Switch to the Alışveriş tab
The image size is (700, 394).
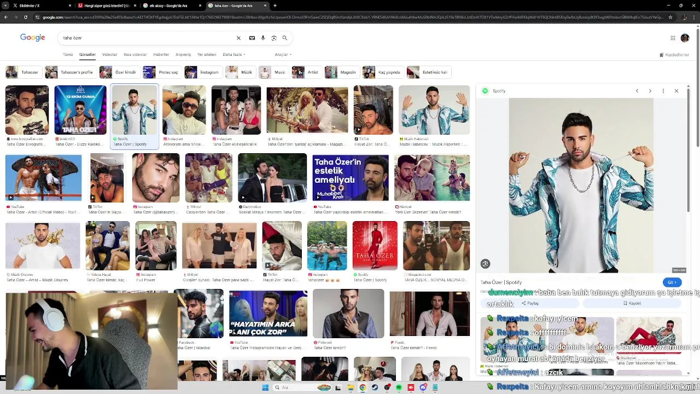(x=183, y=55)
